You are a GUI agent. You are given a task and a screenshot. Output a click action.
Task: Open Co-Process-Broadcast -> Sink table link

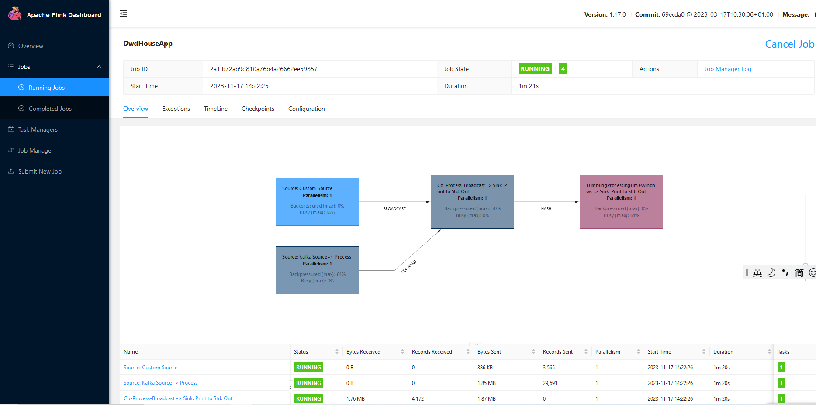[x=178, y=398]
